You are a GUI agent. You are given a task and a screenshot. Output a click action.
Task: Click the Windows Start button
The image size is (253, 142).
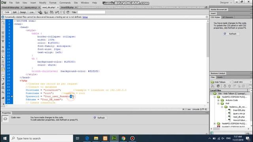click(x=5, y=138)
